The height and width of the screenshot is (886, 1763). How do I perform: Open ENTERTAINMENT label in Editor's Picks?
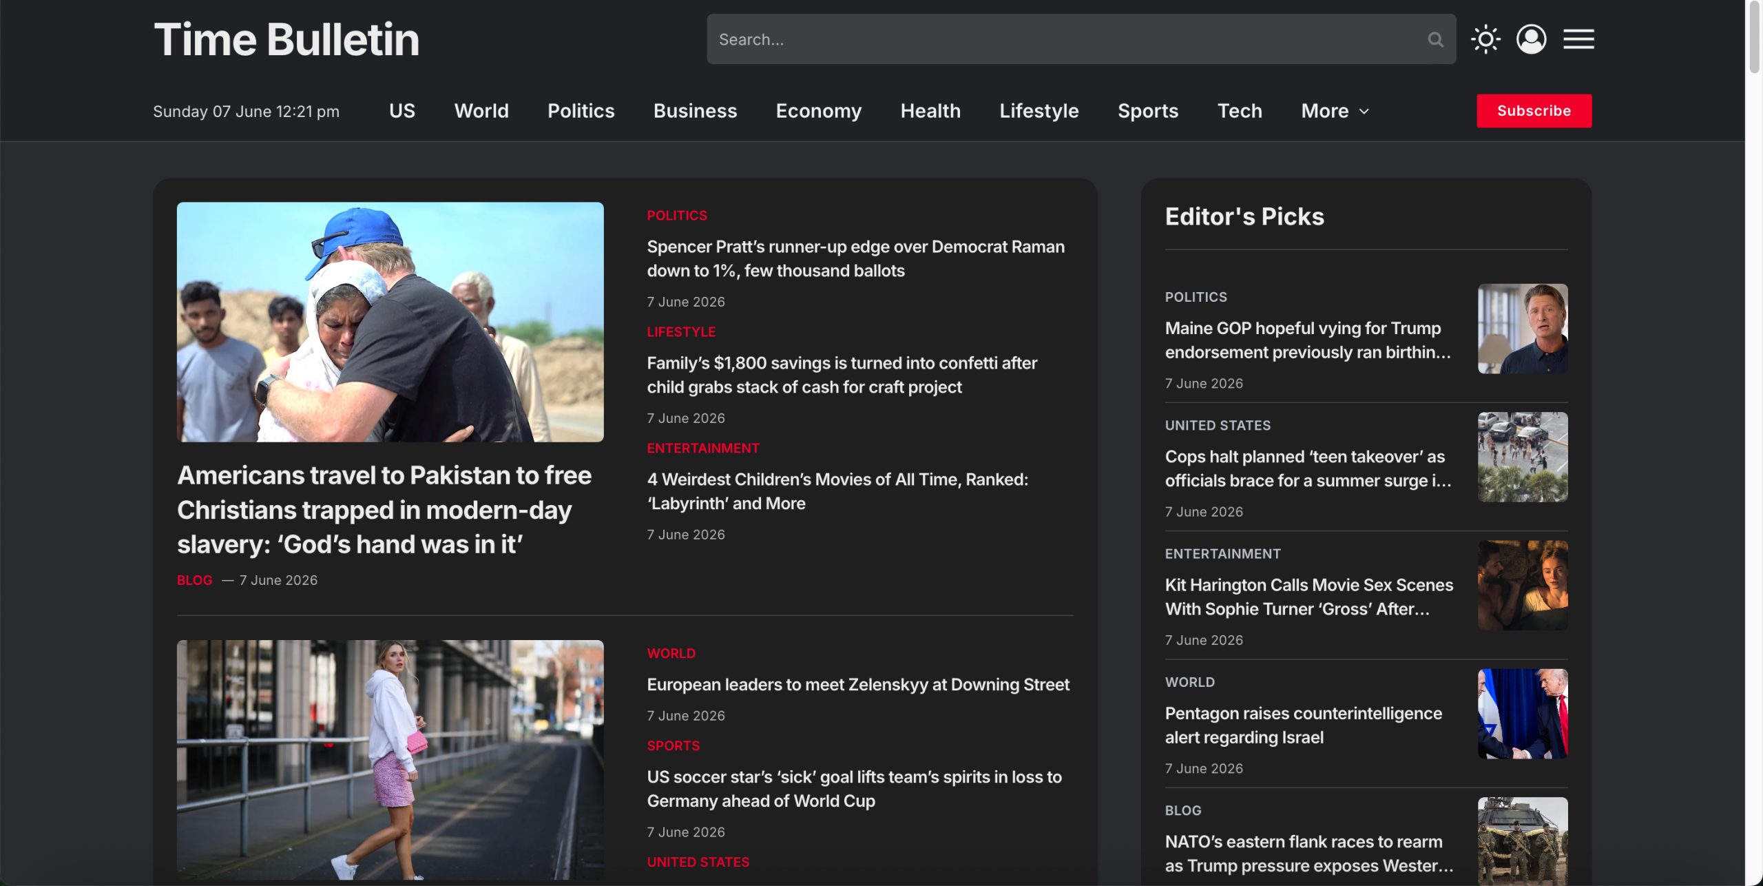tap(1223, 554)
